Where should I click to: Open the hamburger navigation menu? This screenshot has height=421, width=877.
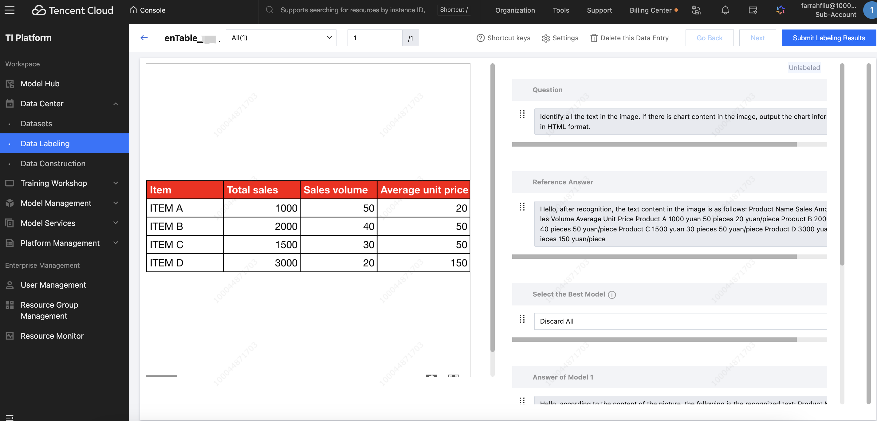point(10,10)
